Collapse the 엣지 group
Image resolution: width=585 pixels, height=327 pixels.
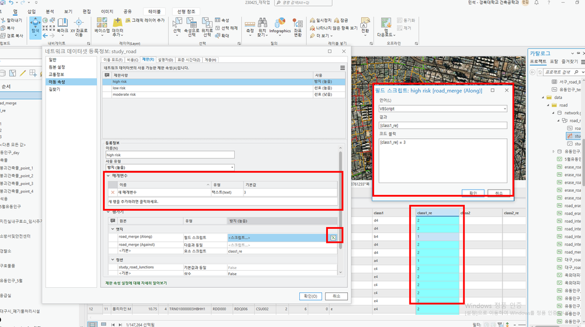tap(112, 229)
